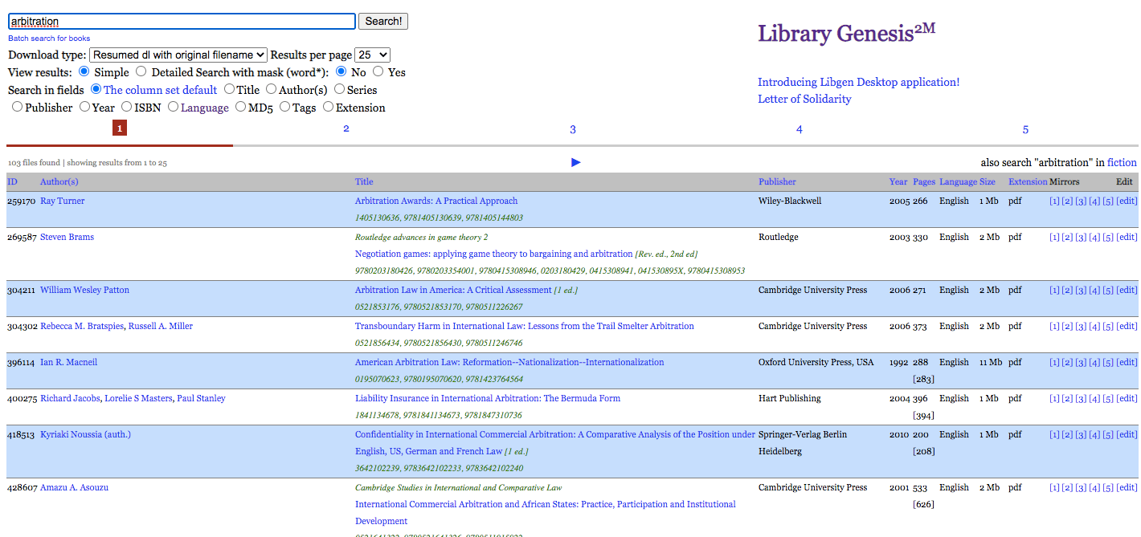The width and height of the screenshot is (1141, 537).
Task: Open author Lorelie S Masters link
Action: (140, 398)
